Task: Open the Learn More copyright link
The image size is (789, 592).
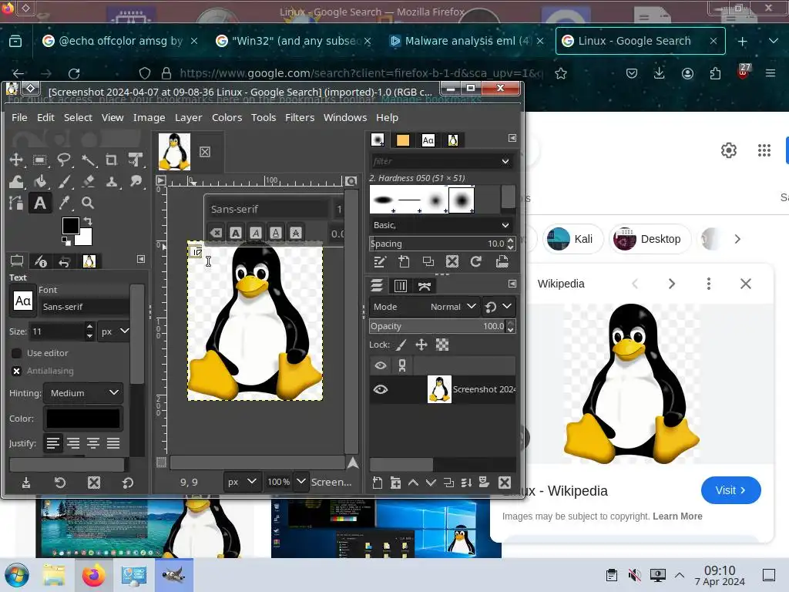Action: (677, 516)
